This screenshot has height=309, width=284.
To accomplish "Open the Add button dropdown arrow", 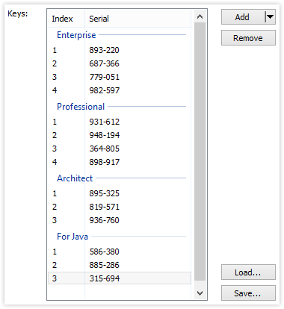I will pyautogui.click(x=270, y=17).
